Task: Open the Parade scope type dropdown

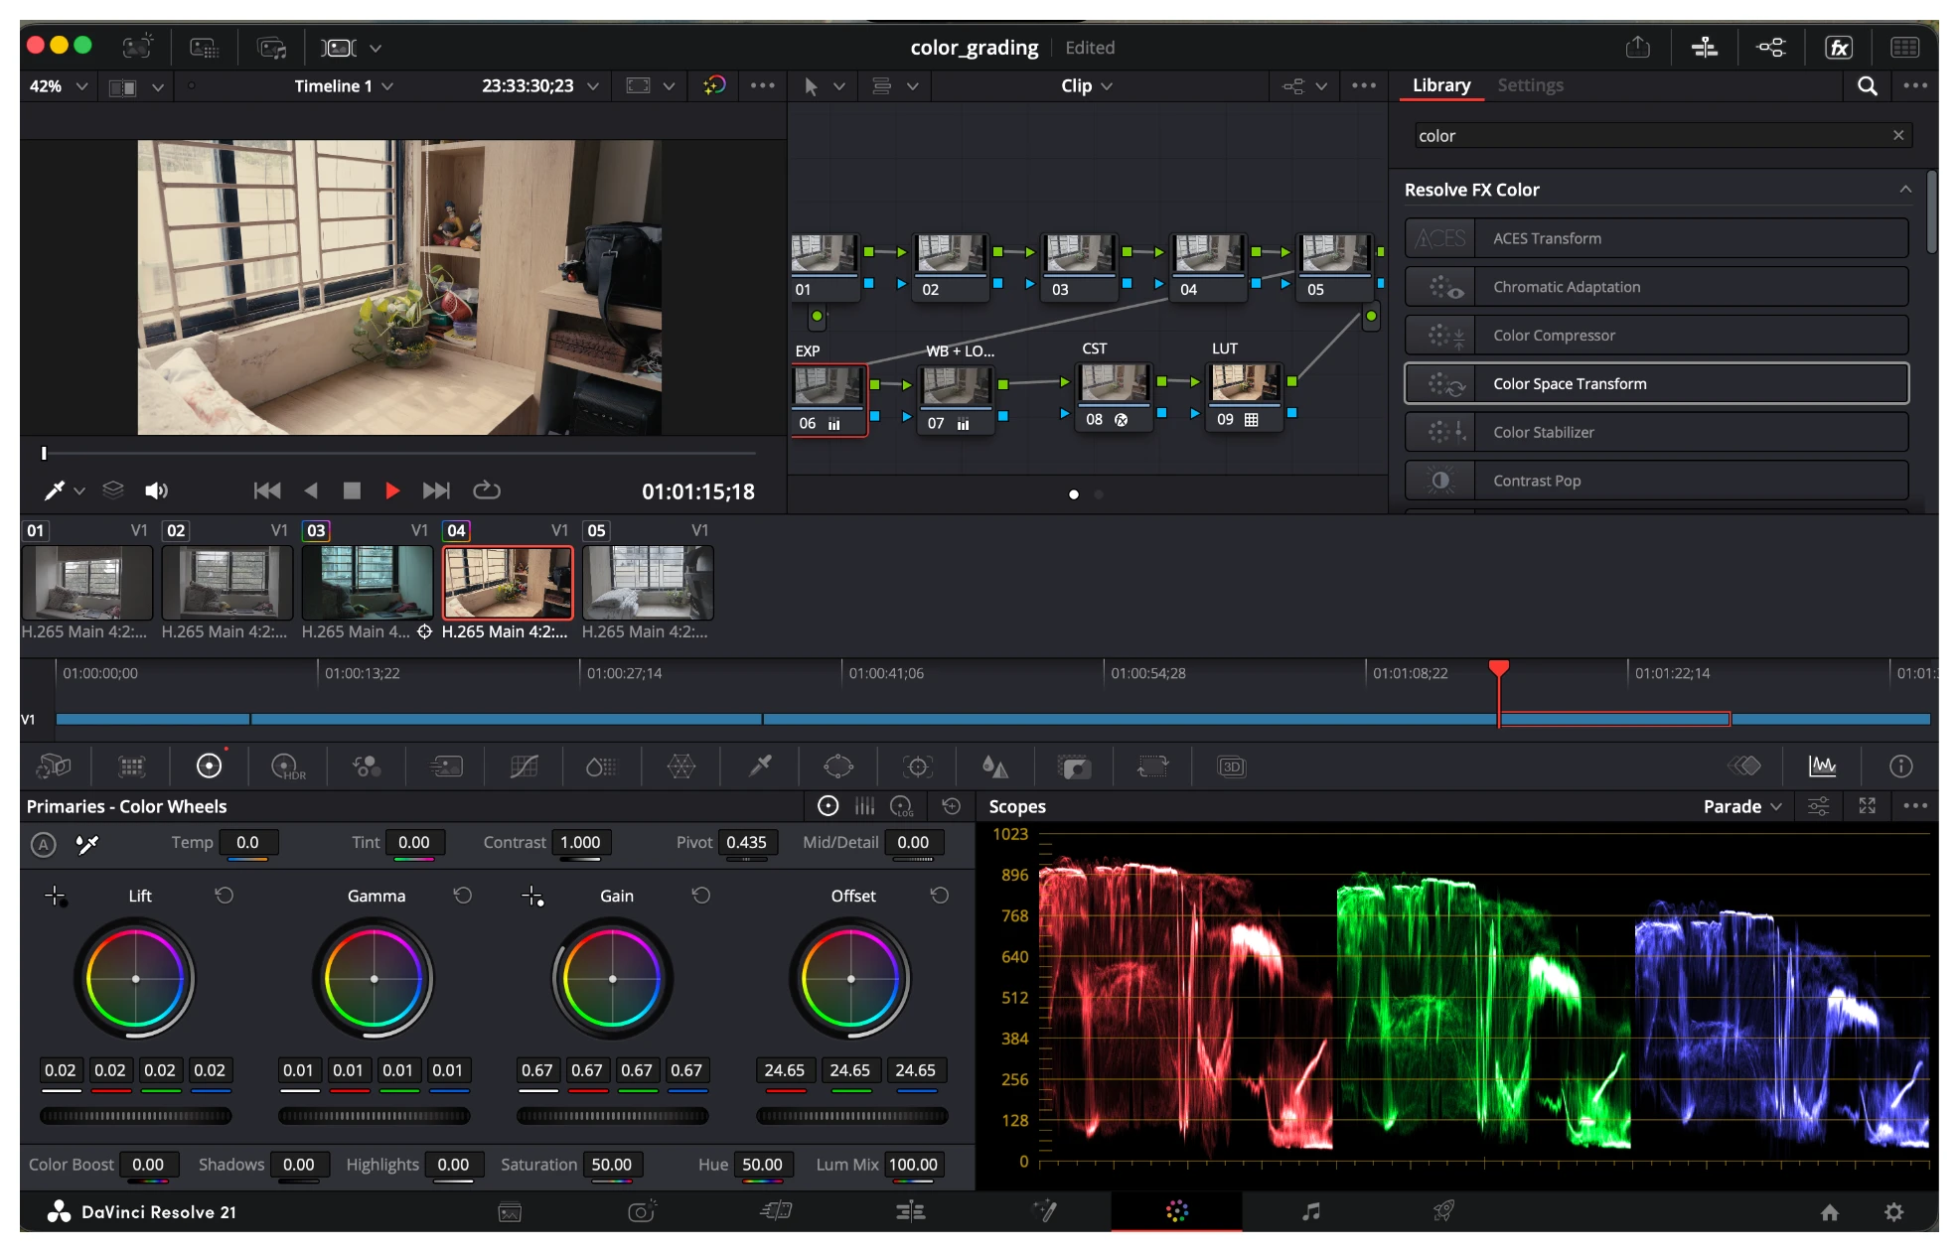Action: pos(1742,806)
